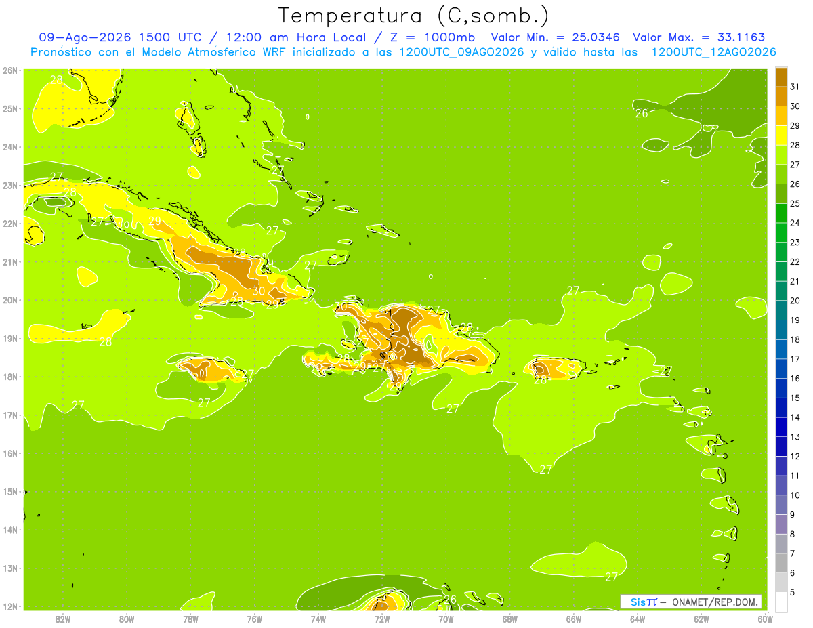Click the 80W longitude axis label
Image resolution: width=813 pixels, height=628 pixels.
pyautogui.click(x=126, y=619)
